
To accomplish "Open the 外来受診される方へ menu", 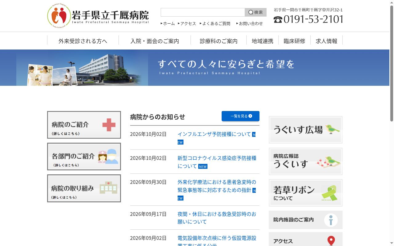I will pyautogui.click(x=83, y=41).
